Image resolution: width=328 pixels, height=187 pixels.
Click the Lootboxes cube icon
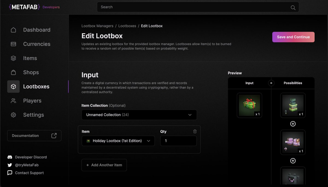(13, 87)
